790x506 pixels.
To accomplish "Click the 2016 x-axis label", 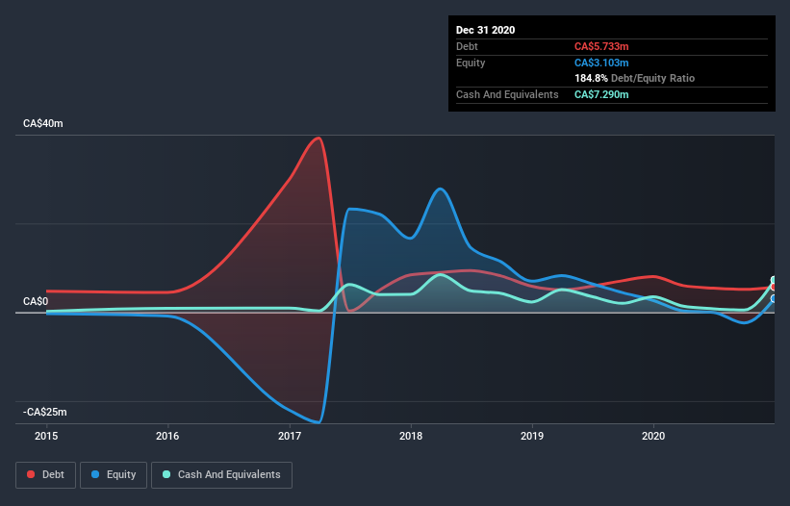I will (x=167, y=436).
